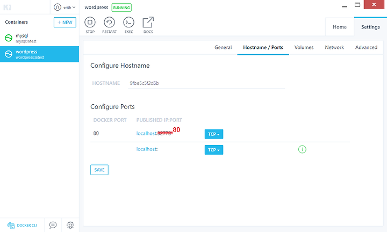Maximize the Kitematic window

tap(357, 5)
